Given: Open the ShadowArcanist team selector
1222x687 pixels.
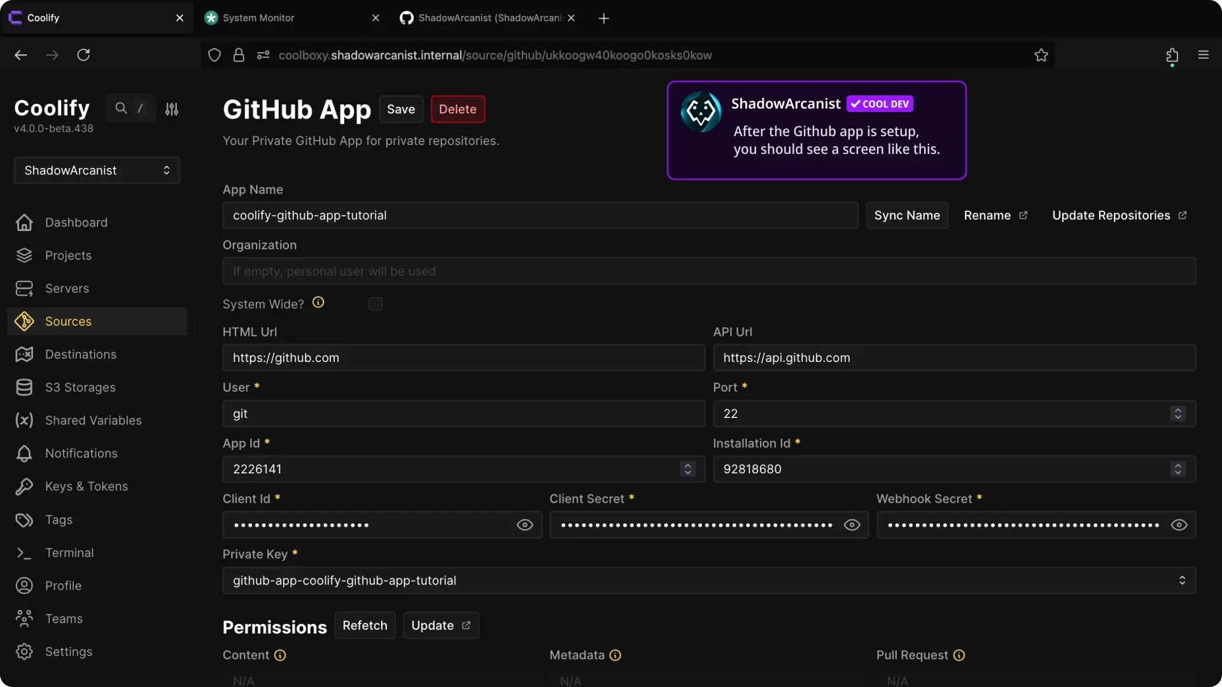Looking at the screenshot, I should [x=97, y=170].
